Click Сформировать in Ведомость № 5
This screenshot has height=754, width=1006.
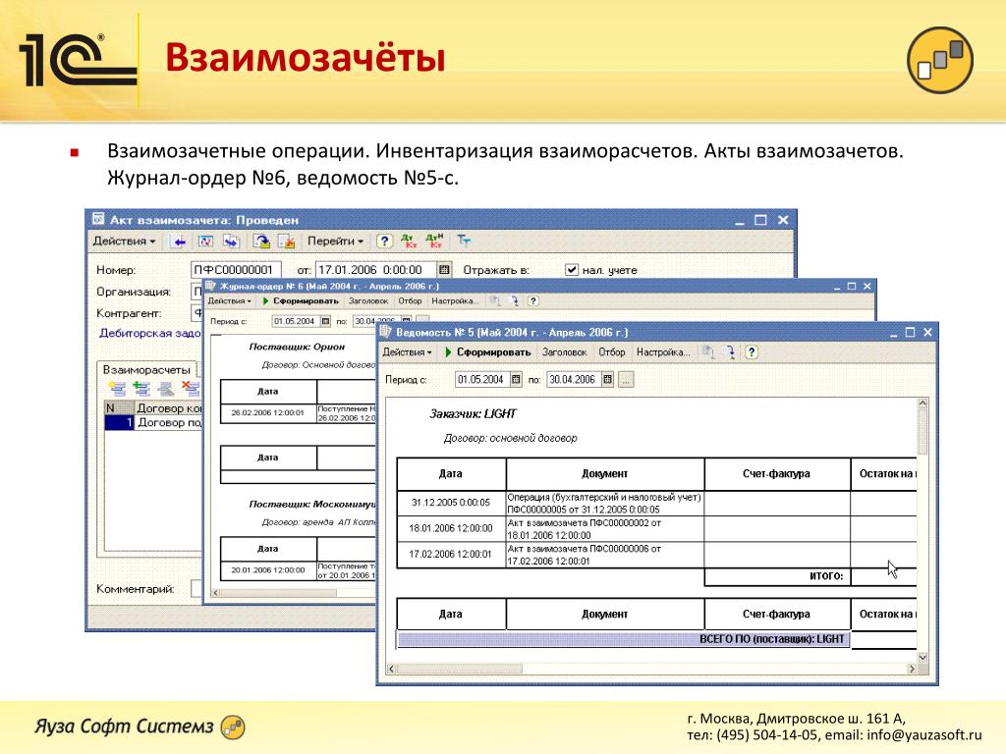[x=488, y=352]
